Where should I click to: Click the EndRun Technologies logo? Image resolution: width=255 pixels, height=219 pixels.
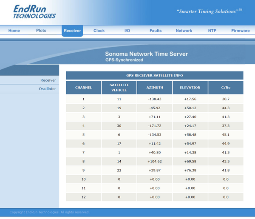34,11
